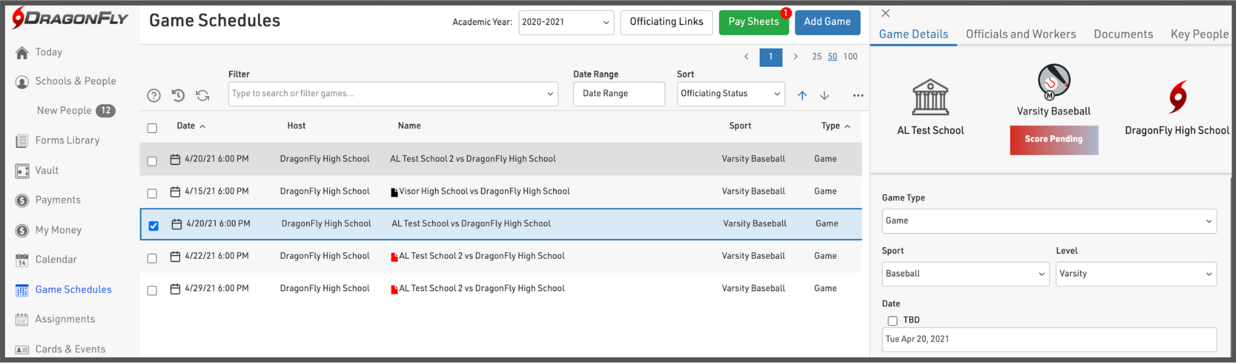Image resolution: width=1236 pixels, height=363 pixels.
Task: Click the help question mark icon
Action: 153,96
